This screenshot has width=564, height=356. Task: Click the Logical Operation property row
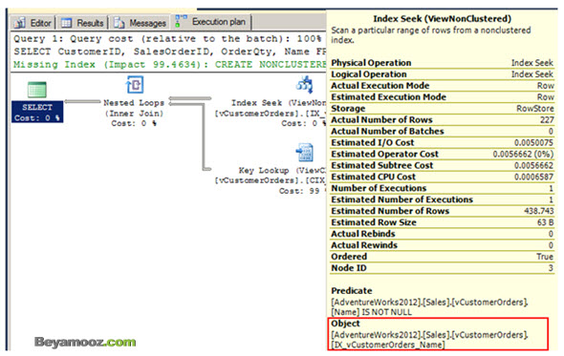442,74
